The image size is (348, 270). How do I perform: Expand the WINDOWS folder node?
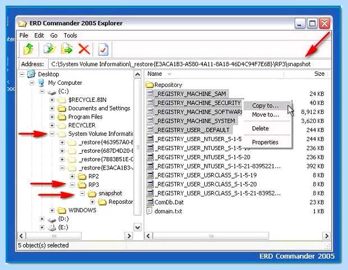tap(52, 210)
